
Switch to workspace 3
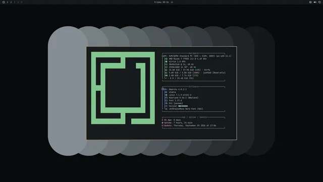pyautogui.click(x=15, y=2)
